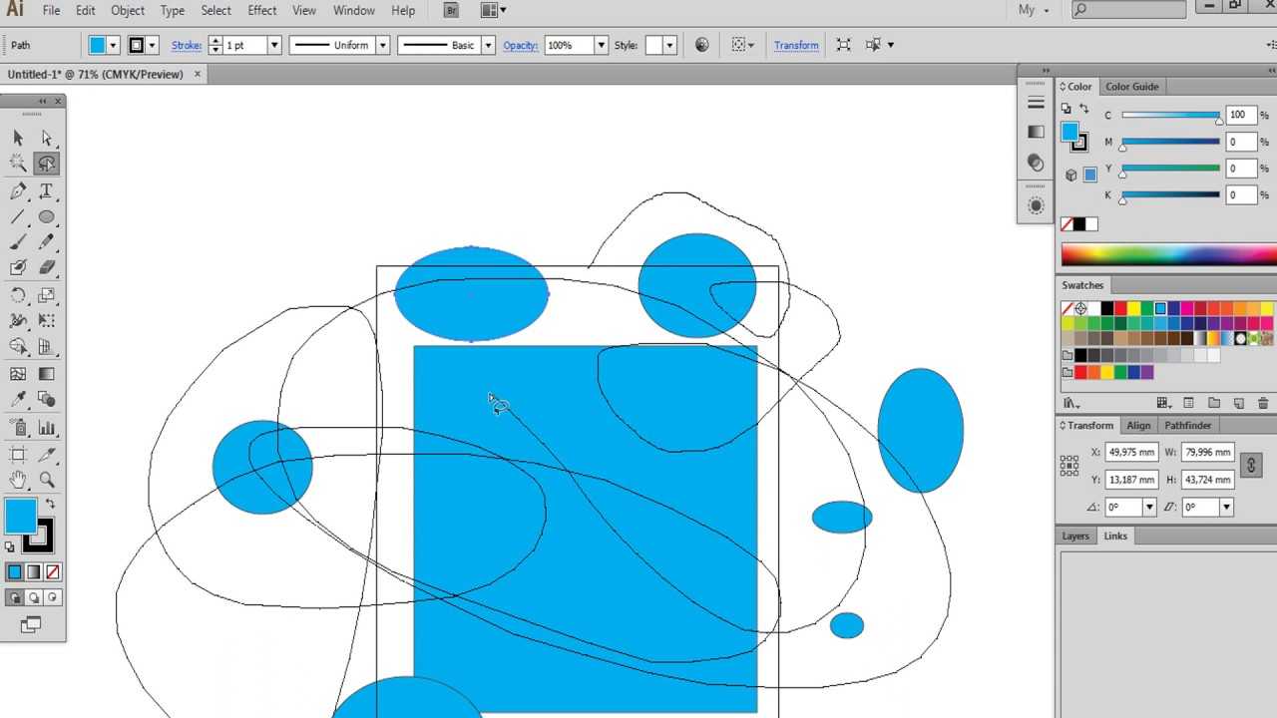Viewport: 1277px width, 718px height.
Task: Click the Transform link in control bar
Action: pyautogui.click(x=796, y=45)
